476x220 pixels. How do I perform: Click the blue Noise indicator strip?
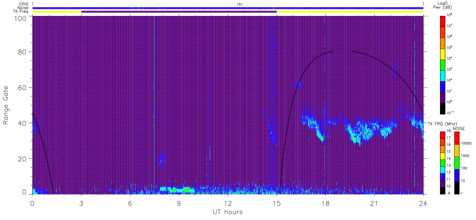point(228,8)
